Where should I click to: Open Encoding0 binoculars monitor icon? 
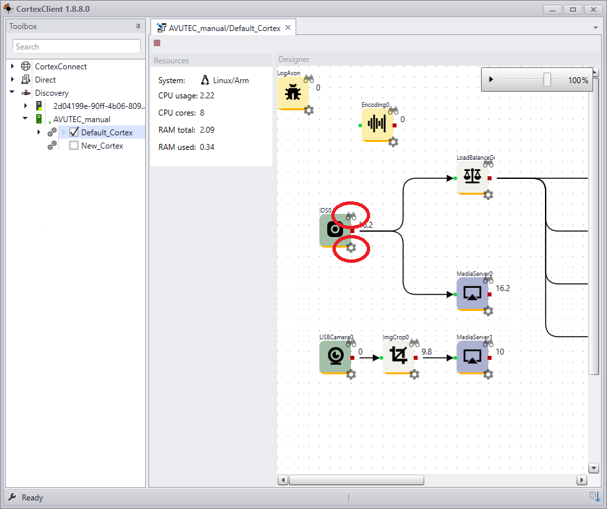tap(393, 111)
